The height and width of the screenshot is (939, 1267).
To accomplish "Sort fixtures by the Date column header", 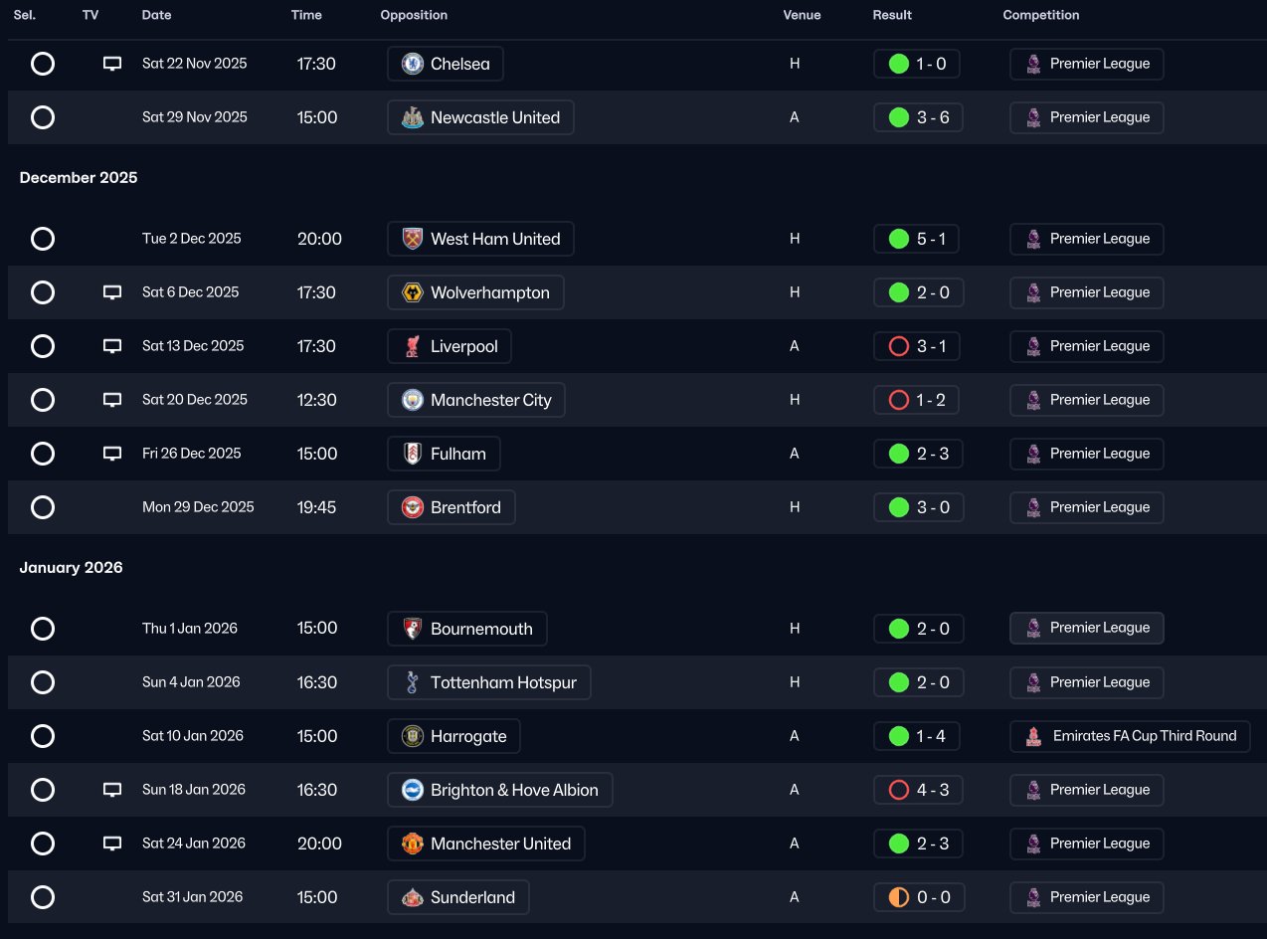I will click(x=156, y=15).
